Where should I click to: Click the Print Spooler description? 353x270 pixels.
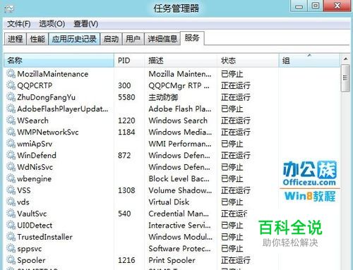point(172,260)
